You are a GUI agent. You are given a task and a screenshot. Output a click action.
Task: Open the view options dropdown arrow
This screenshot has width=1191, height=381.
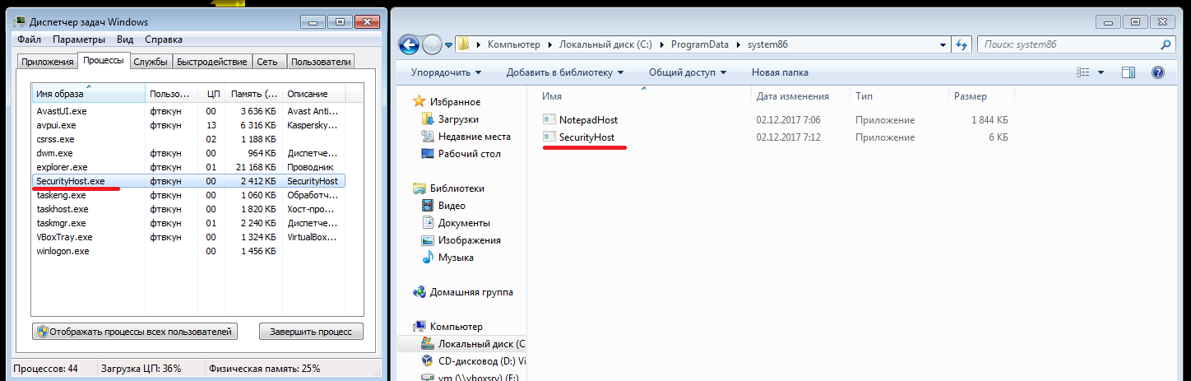tap(1101, 72)
